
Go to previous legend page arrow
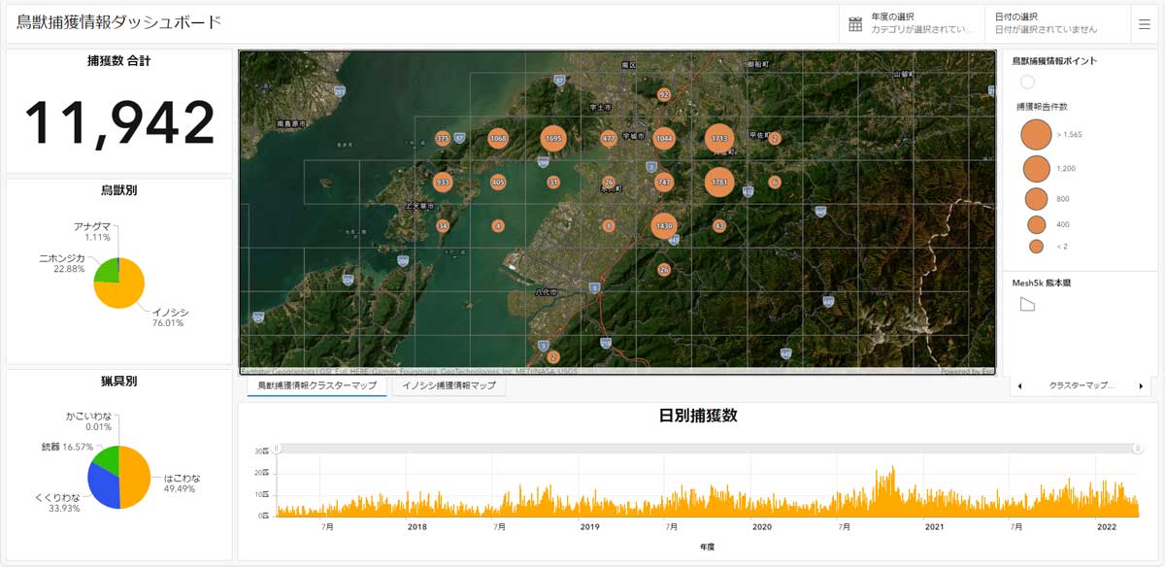(1019, 386)
